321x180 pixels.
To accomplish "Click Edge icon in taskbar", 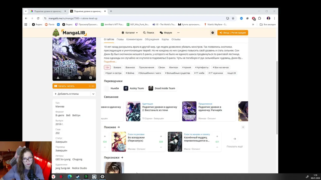I will 70,177.
